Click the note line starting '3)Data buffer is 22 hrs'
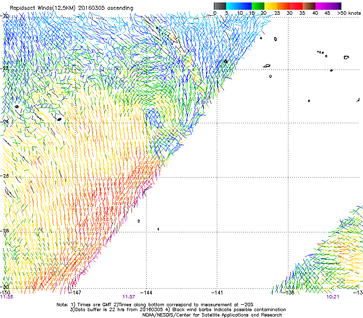 tap(178, 310)
